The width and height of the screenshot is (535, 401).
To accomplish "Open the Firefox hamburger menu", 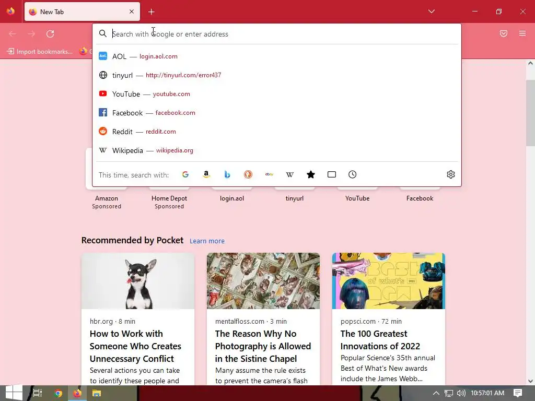I will (522, 33).
